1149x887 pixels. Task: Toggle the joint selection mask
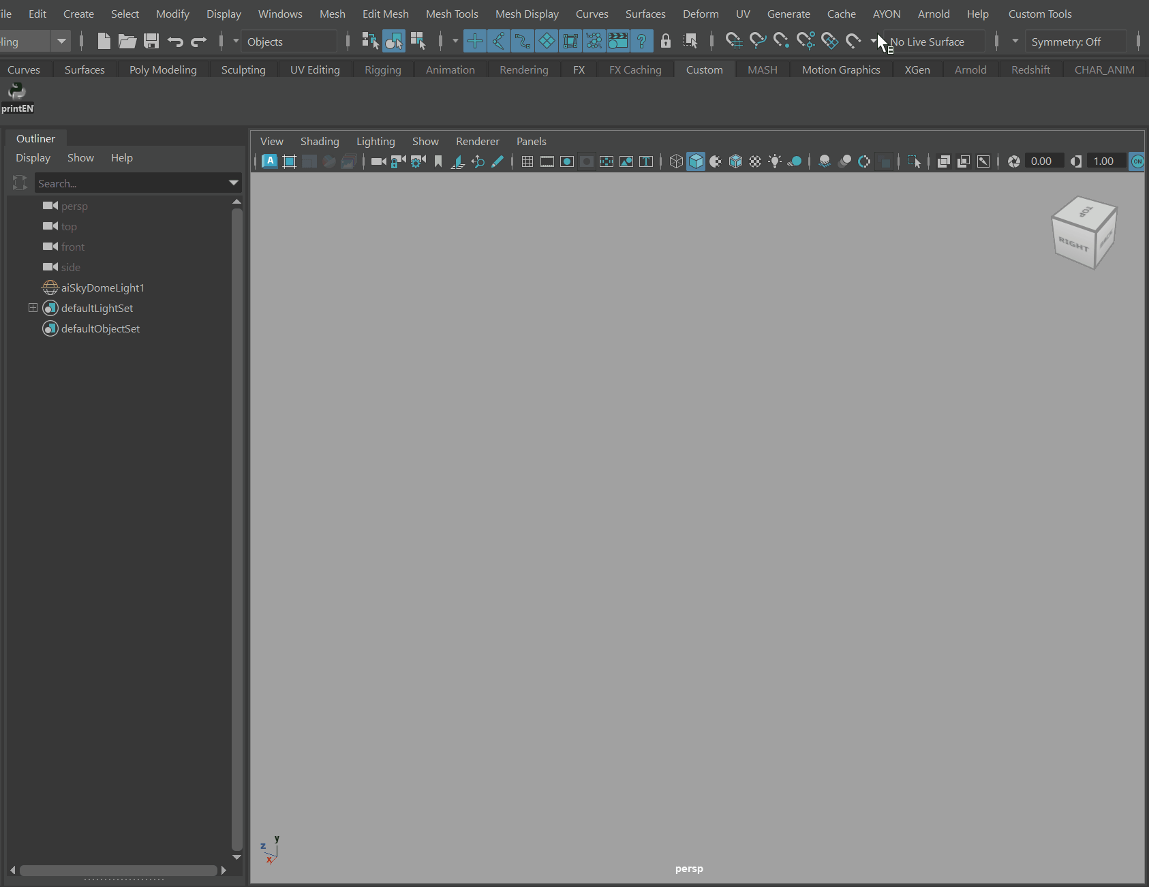499,42
